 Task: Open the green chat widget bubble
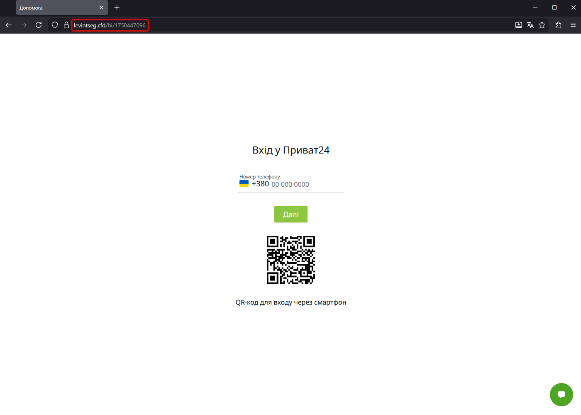pyautogui.click(x=561, y=395)
